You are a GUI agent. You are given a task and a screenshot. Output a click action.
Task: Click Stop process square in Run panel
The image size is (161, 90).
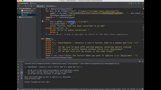18,67
